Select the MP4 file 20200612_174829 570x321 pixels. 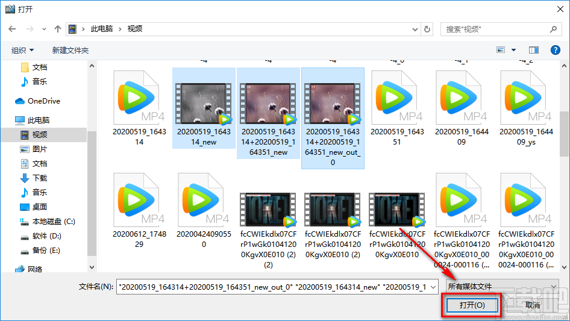click(139, 211)
